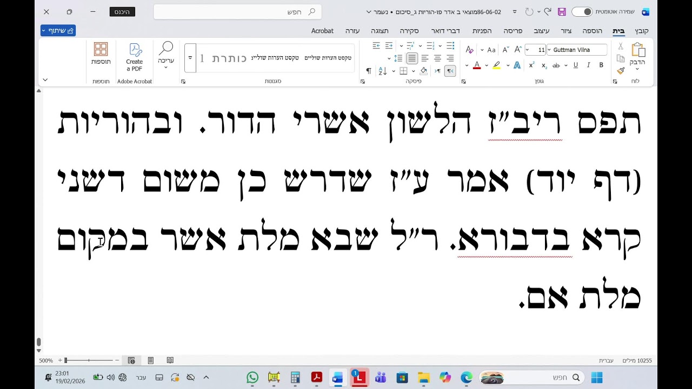Click the Clear Formatting eraser icon
This screenshot has width=692, height=389.
coord(470,49)
